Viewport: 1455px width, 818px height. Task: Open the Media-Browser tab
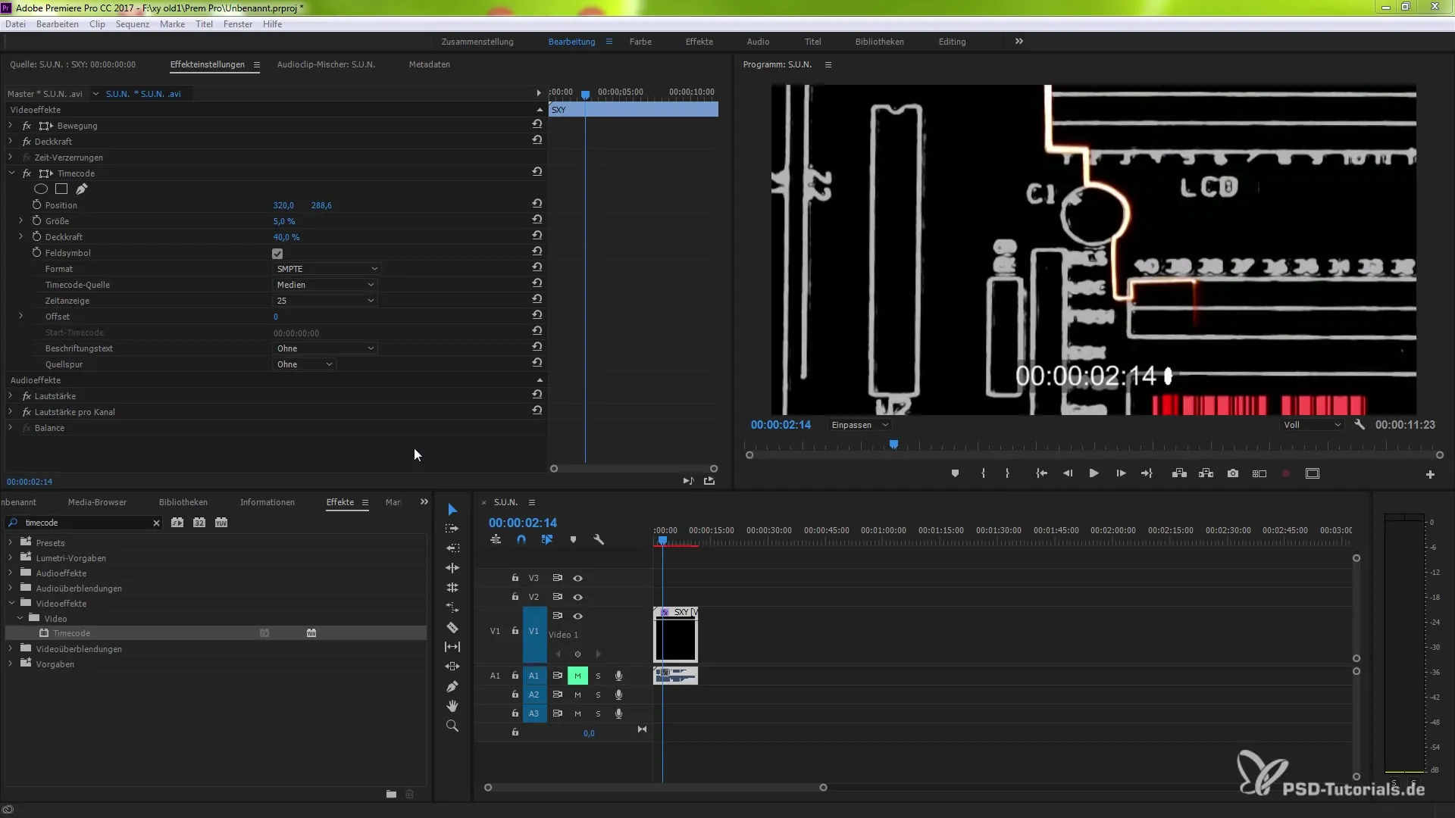(x=97, y=502)
